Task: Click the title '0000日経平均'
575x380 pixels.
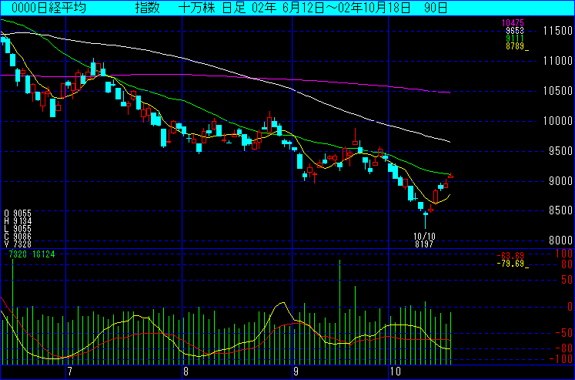Action: tap(48, 8)
